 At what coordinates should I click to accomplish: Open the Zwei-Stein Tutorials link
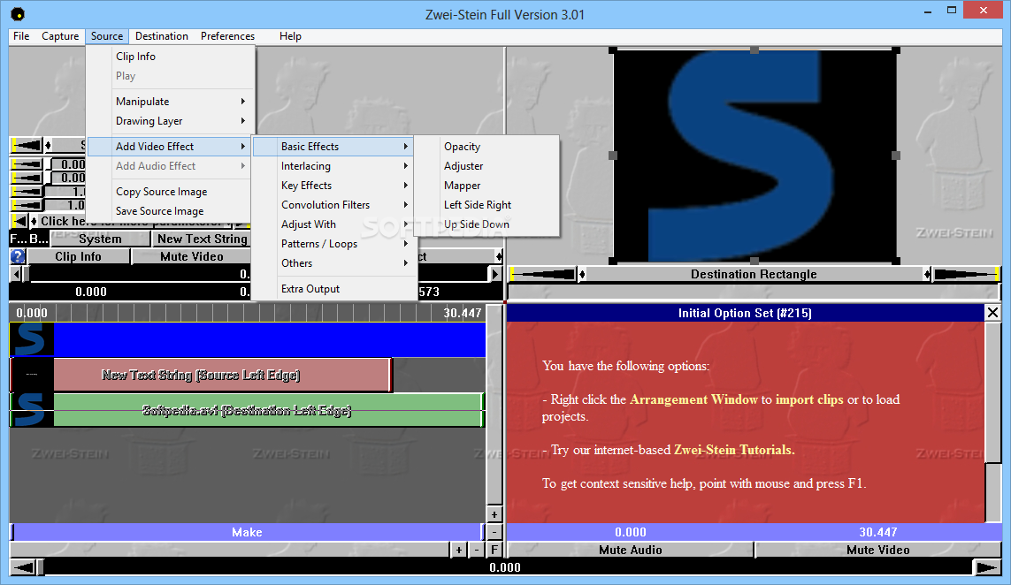point(734,450)
